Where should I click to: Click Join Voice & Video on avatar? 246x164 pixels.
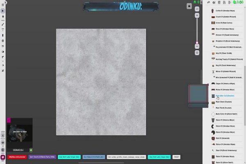coord(20,132)
